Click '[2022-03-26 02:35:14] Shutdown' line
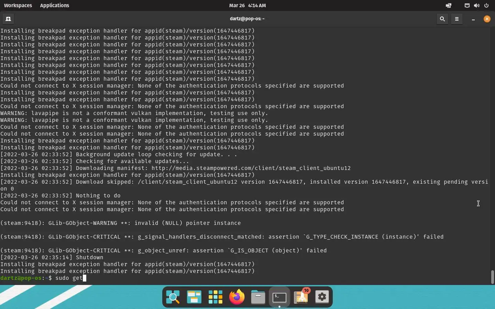 pos(52,257)
